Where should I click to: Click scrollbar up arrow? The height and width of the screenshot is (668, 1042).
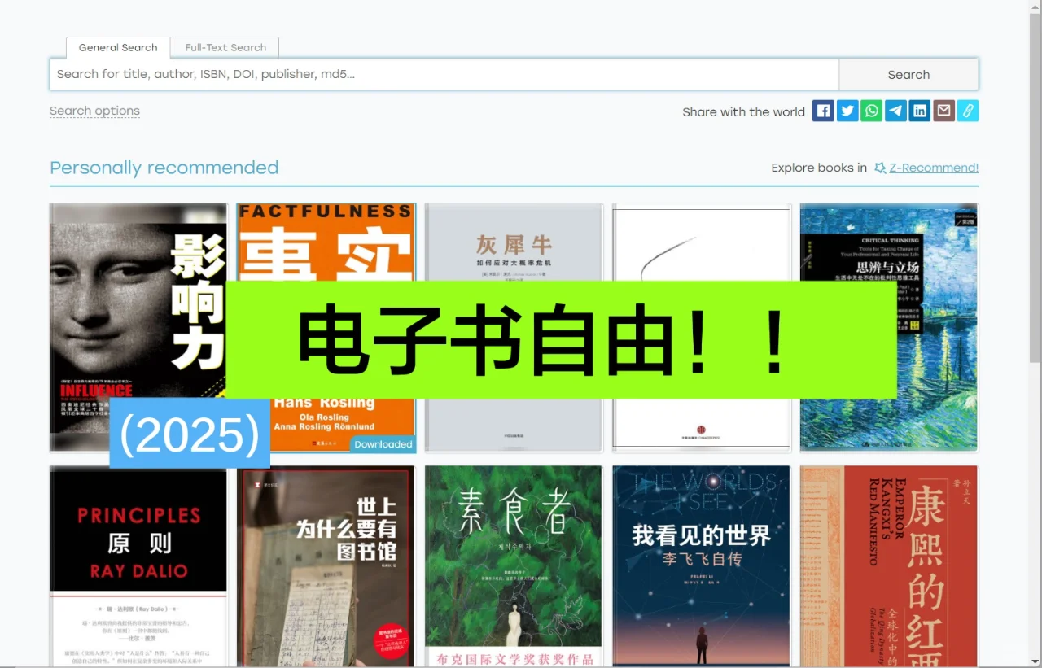pyautogui.click(x=1035, y=6)
